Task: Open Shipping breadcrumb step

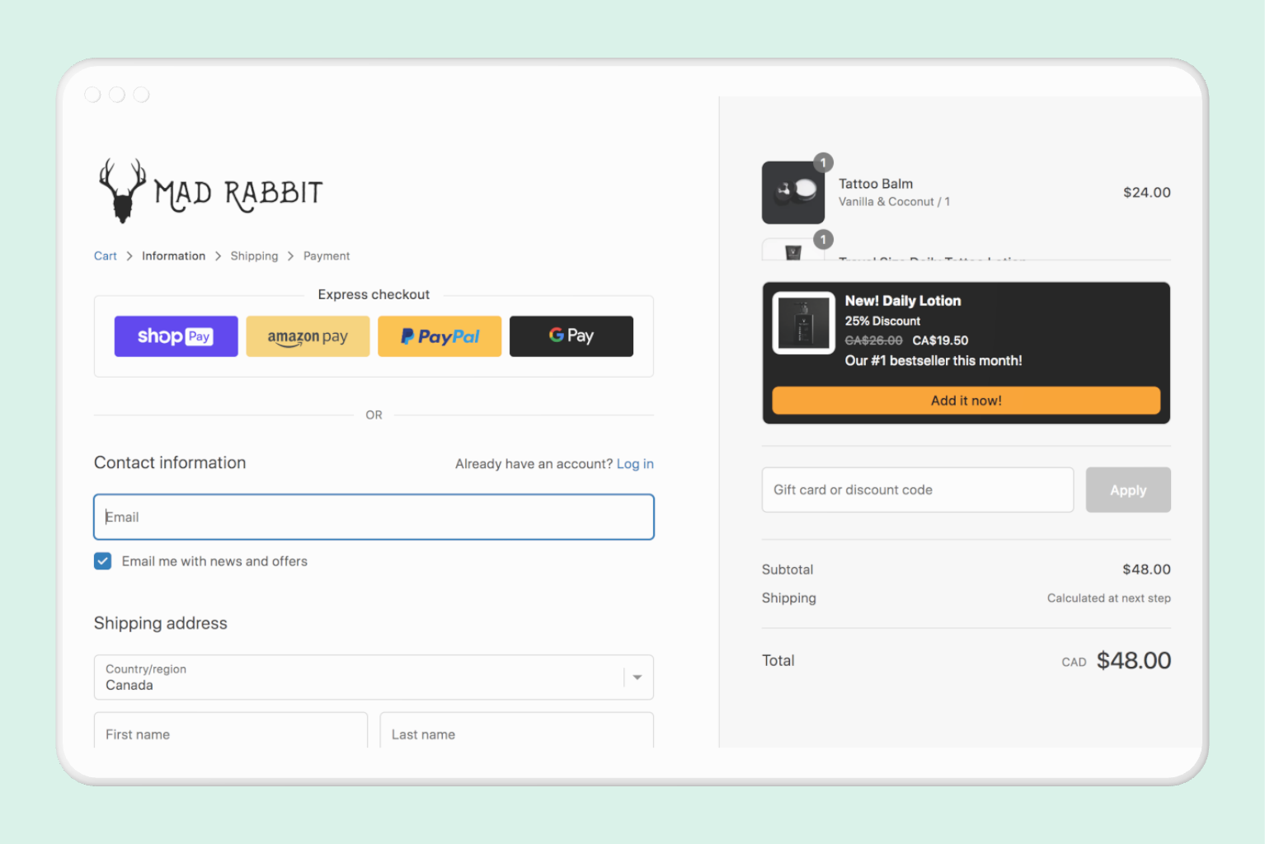Action: 254,256
